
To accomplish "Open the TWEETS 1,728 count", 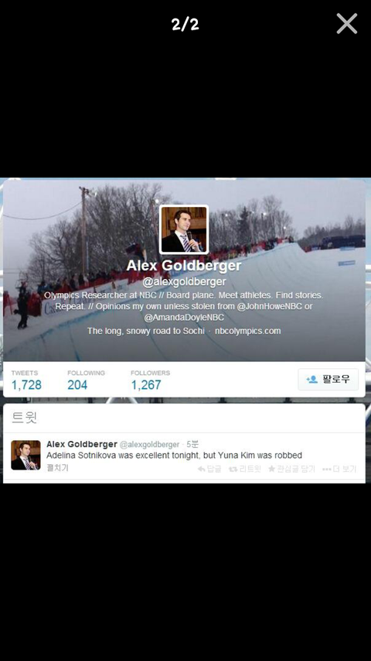I will 26,380.
